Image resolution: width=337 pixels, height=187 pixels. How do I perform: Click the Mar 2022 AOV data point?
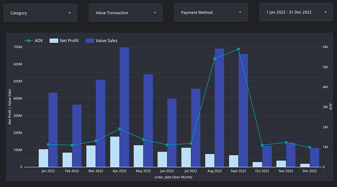96,141
